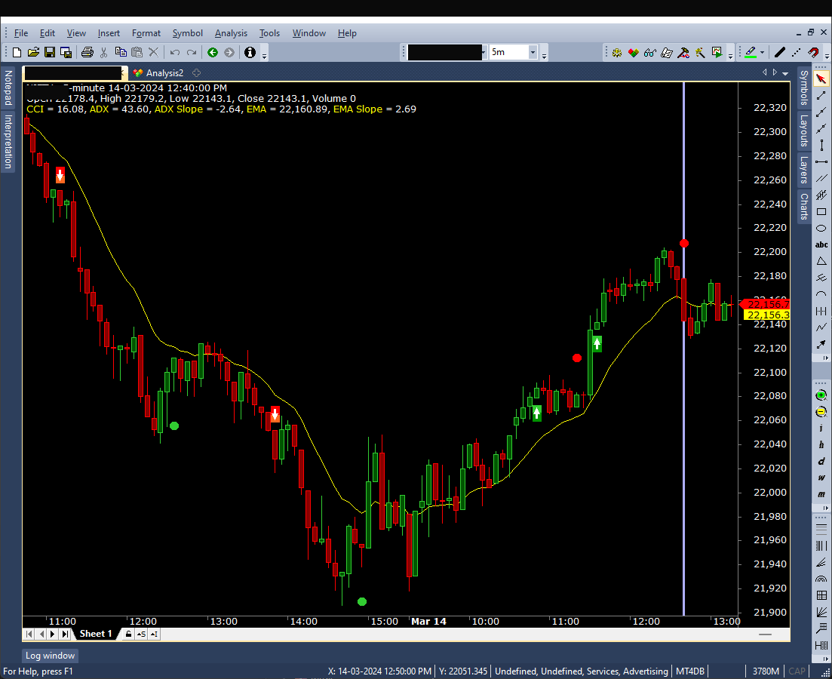Expand the analysis toolbar overflow options
This screenshot has width=832, height=679.
731,53
